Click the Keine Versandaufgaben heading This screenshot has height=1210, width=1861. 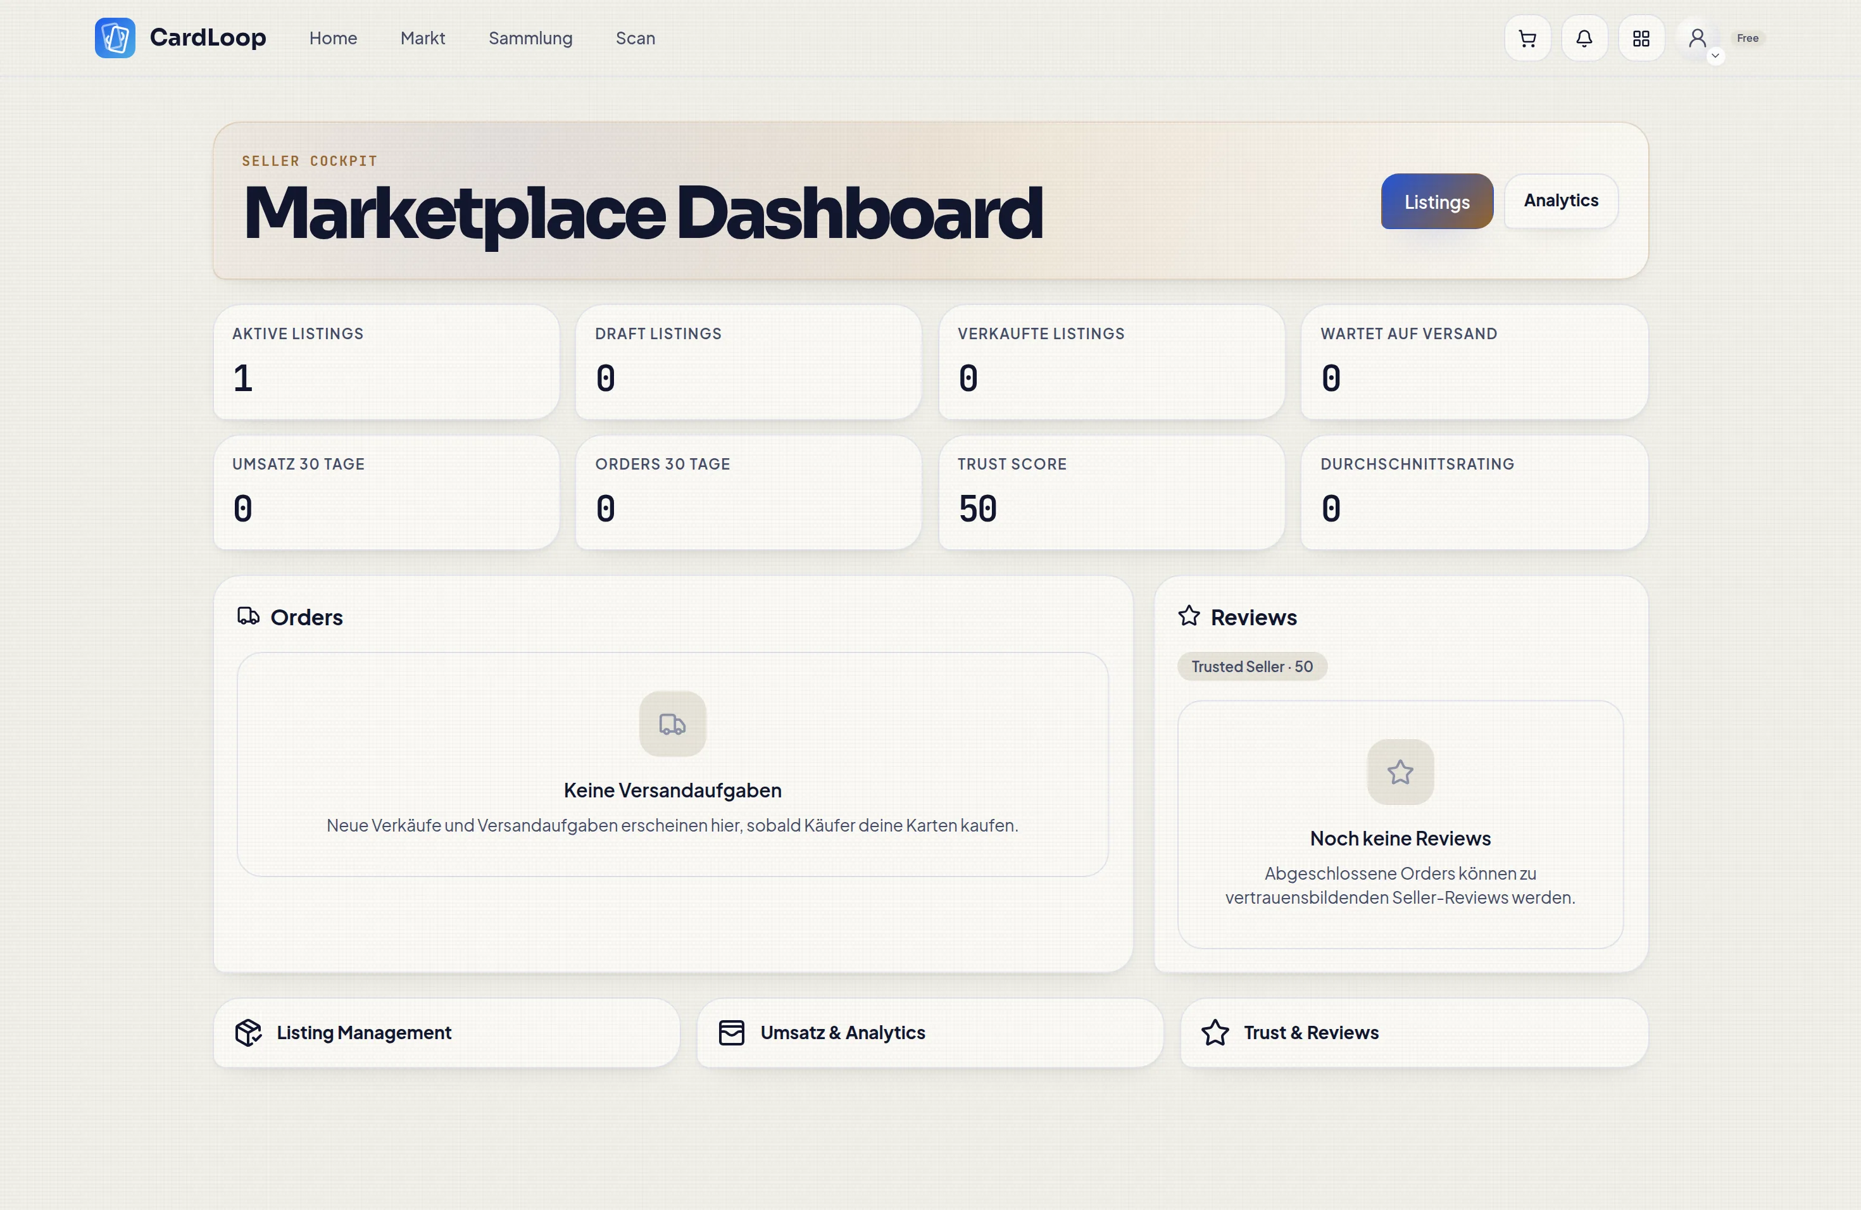(672, 790)
